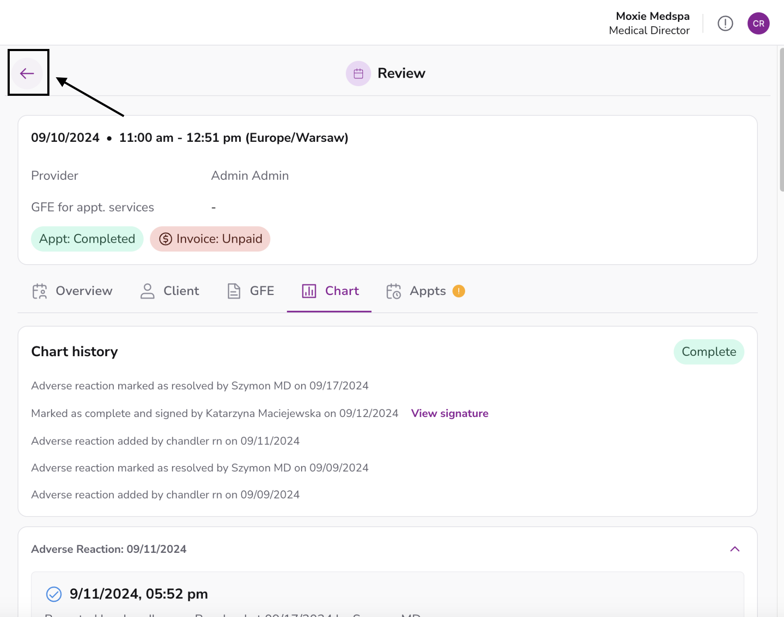Viewport: 784px width, 617px height.
Task: Click entry signed by Katarzyna Maciejewska
Action: point(215,413)
